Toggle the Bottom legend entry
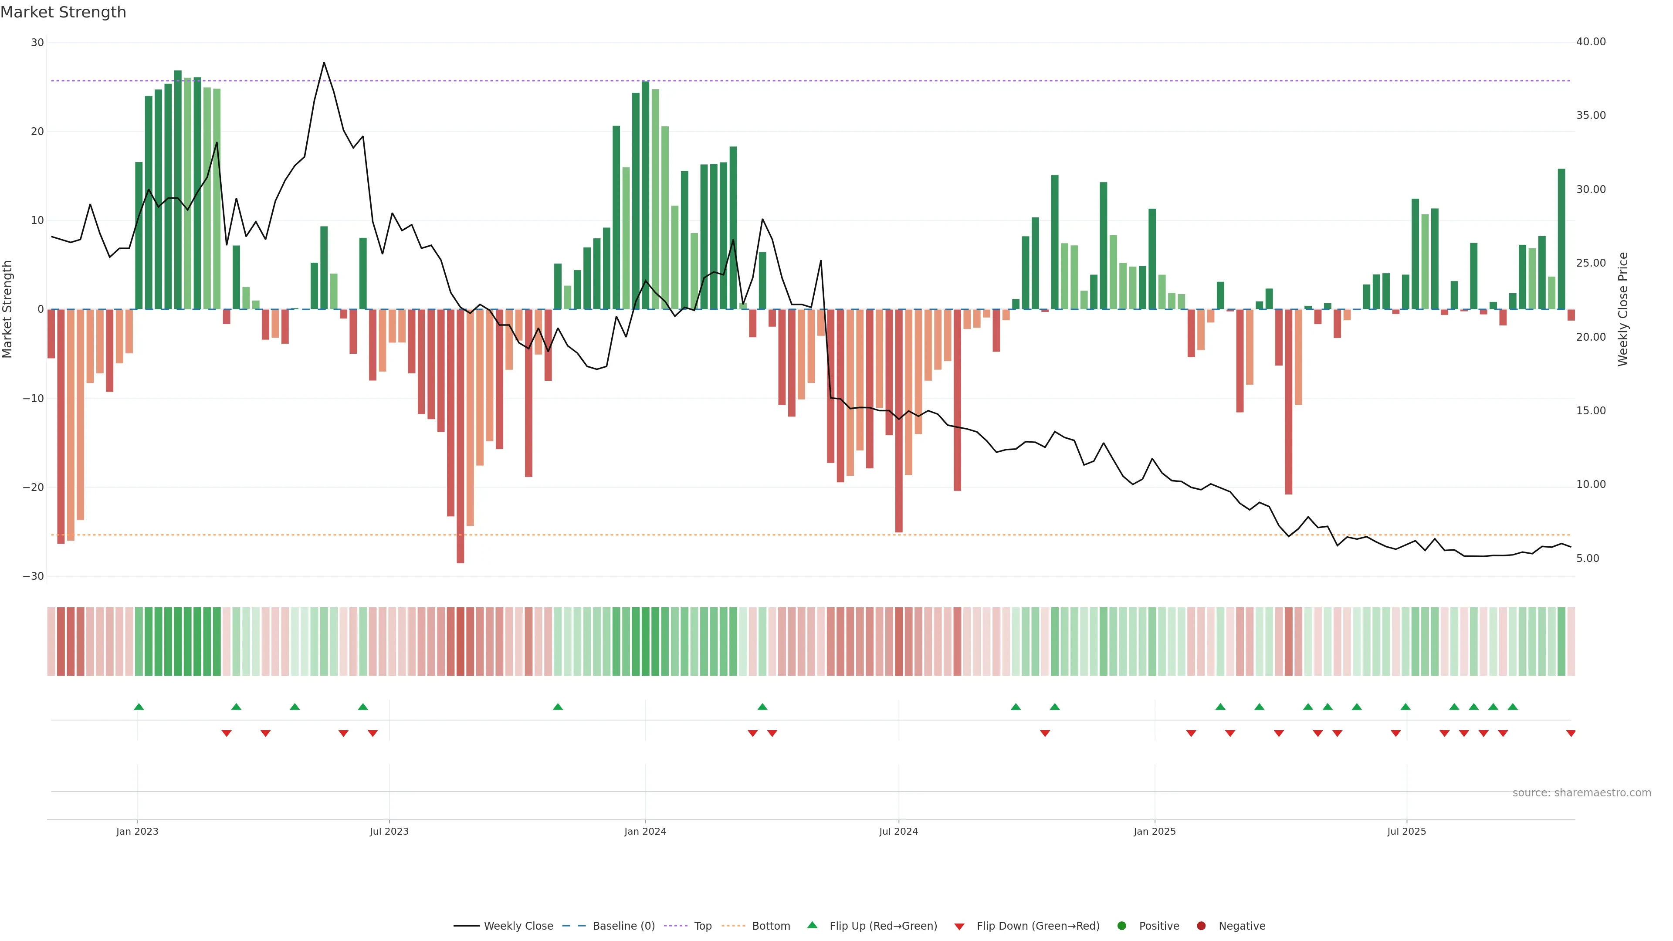 (x=771, y=926)
